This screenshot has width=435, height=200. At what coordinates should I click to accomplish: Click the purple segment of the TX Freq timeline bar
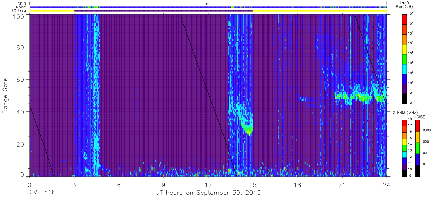point(164,11)
